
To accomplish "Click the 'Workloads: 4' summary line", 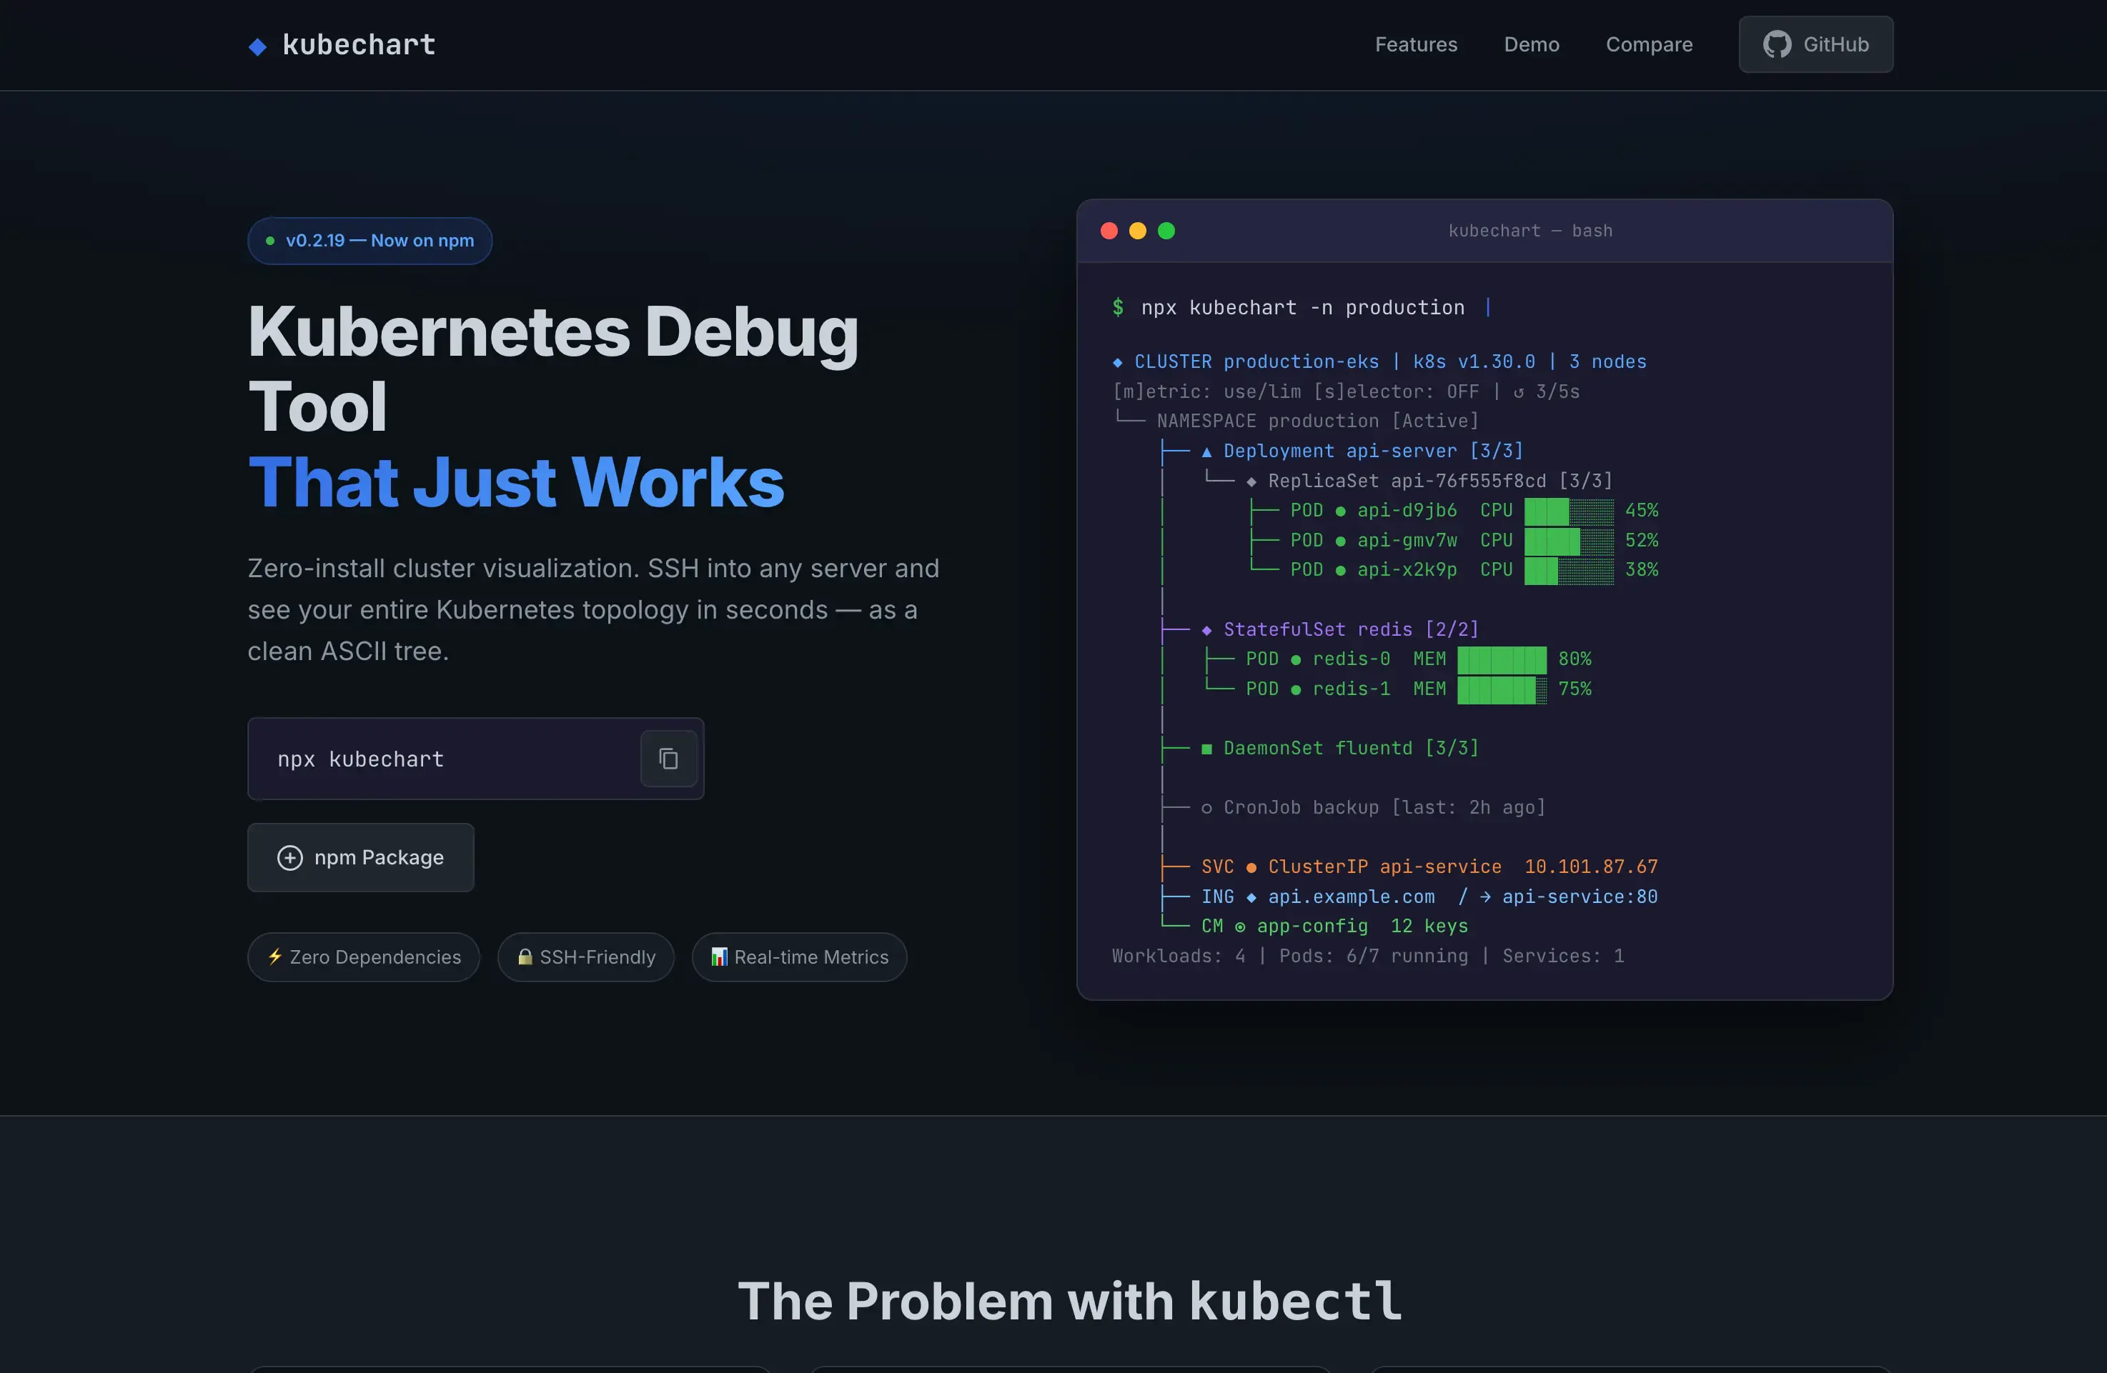I will (x=1368, y=957).
